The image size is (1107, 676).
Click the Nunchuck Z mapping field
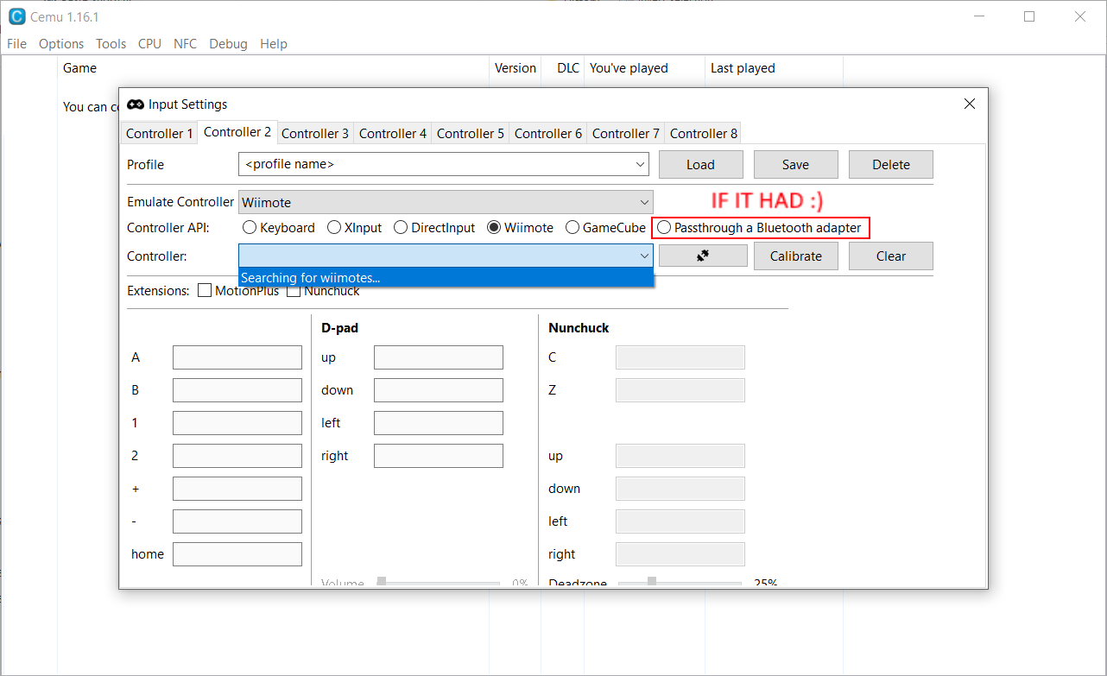click(680, 390)
